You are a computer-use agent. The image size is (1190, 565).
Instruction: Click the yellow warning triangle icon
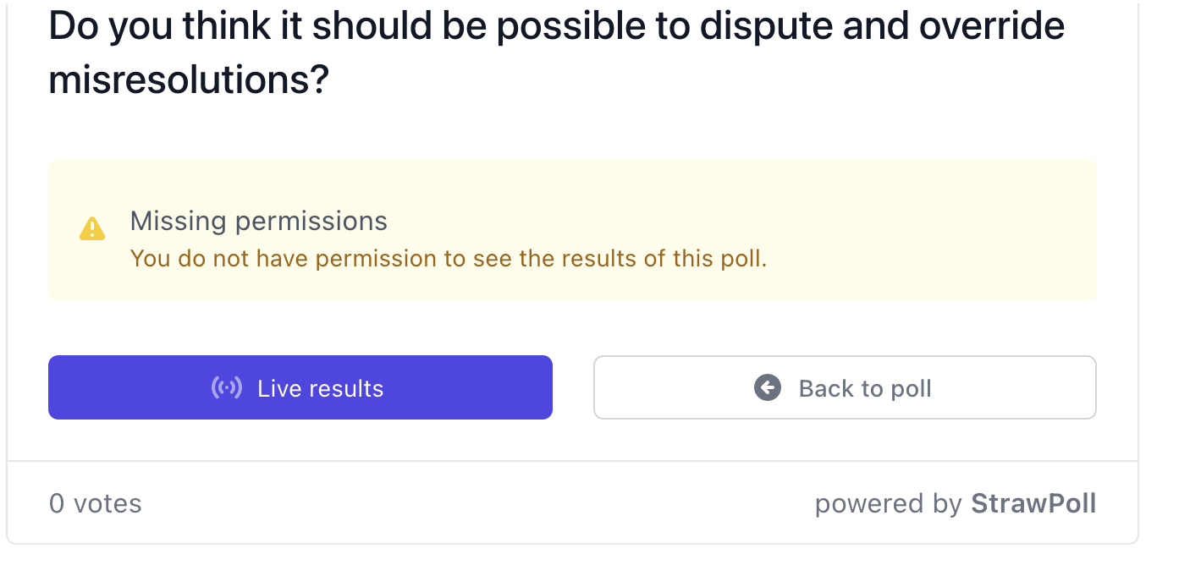coord(92,228)
